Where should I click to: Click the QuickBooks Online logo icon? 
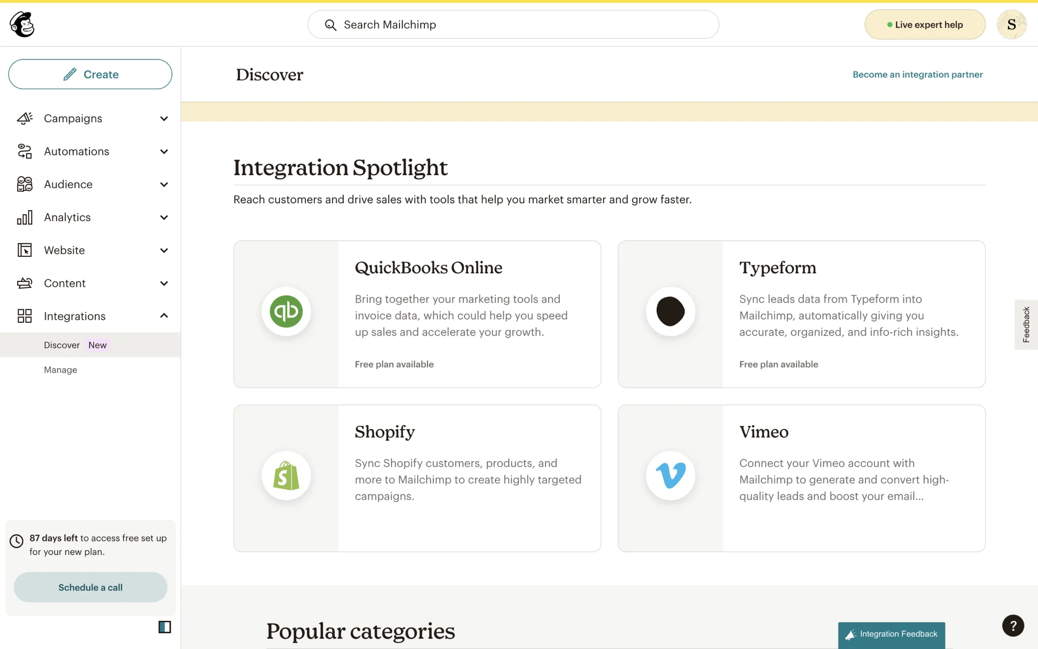(286, 312)
